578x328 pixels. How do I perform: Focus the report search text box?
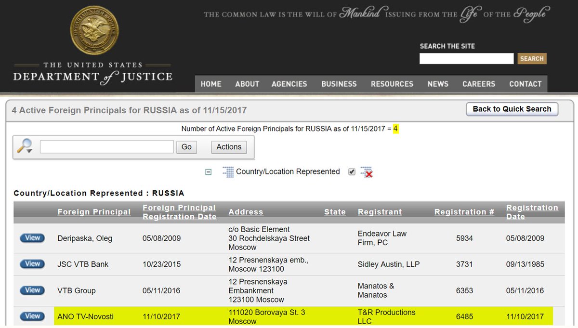pyautogui.click(x=107, y=147)
